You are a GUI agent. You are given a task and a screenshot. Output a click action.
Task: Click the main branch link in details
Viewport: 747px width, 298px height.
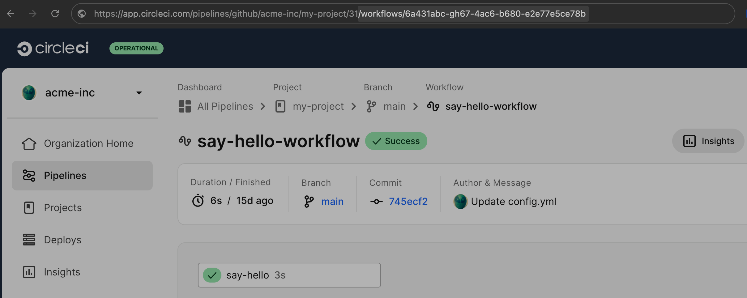coord(332,202)
